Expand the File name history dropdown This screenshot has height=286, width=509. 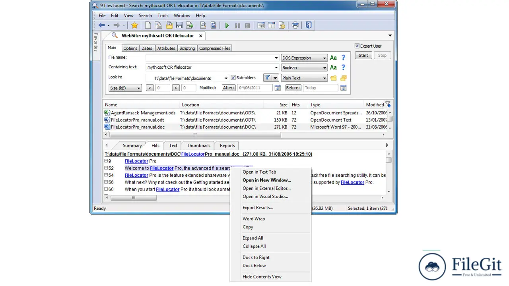[x=276, y=58]
